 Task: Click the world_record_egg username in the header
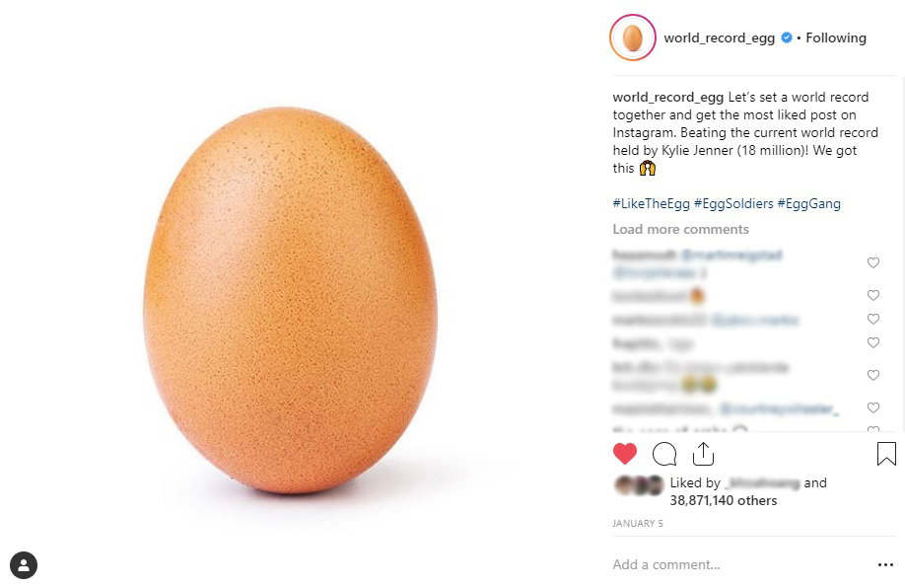pyautogui.click(x=719, y=38)
